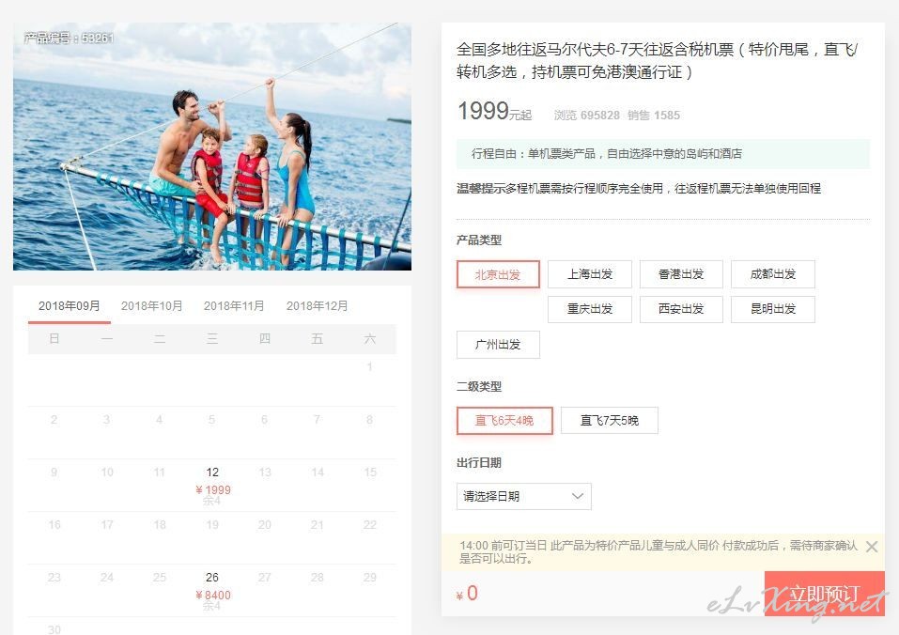Screen dimensions: 899x635
Task: Click the 立即预订 book now button
Action: tap(825, 594)
